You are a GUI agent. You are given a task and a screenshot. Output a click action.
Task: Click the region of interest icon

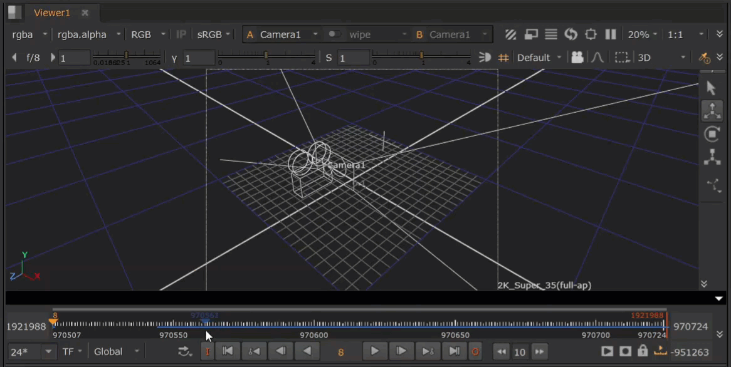coord(621,58)
